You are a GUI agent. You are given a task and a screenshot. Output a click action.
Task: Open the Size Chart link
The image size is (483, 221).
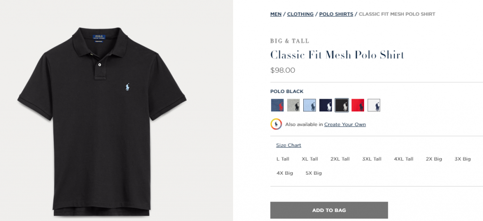pyautogui.click(x=288, y=145)
